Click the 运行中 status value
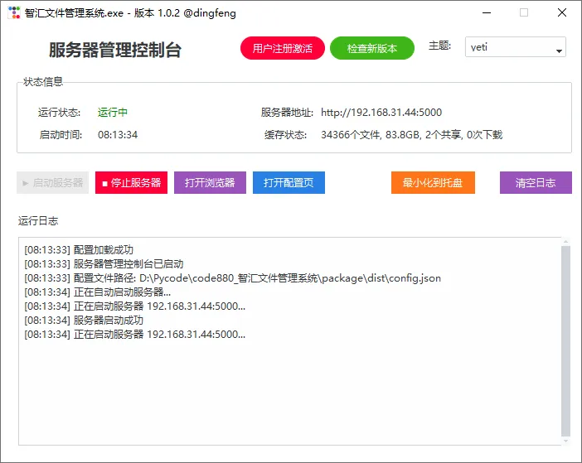 tap(113, 113)
